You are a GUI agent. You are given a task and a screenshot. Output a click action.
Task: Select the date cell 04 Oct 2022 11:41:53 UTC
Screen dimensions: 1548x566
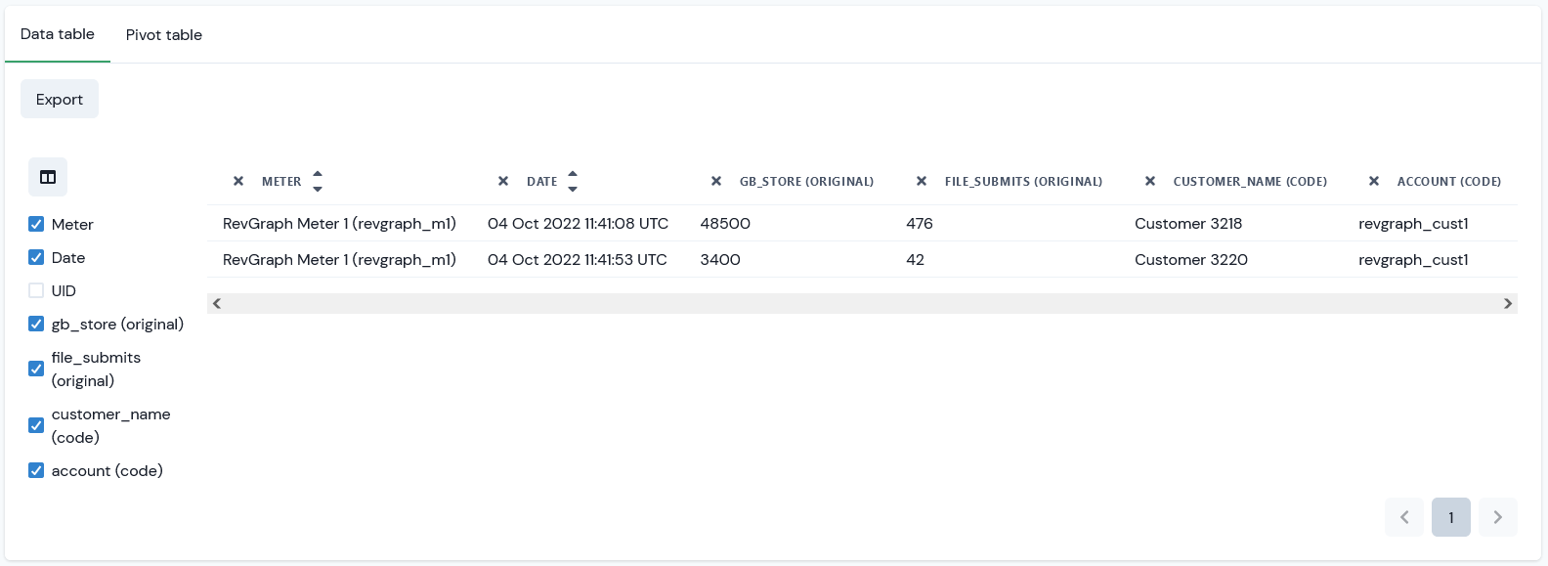[x=578, y=259]
